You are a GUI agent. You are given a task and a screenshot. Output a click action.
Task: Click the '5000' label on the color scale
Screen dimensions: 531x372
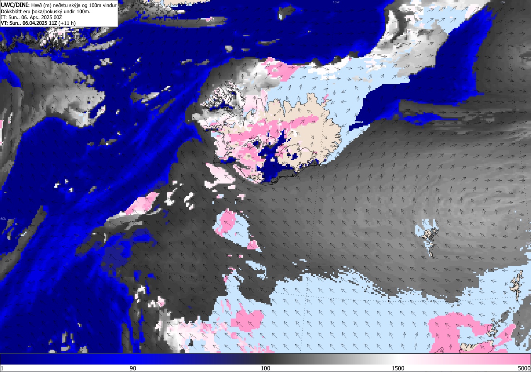click(524, 368)
